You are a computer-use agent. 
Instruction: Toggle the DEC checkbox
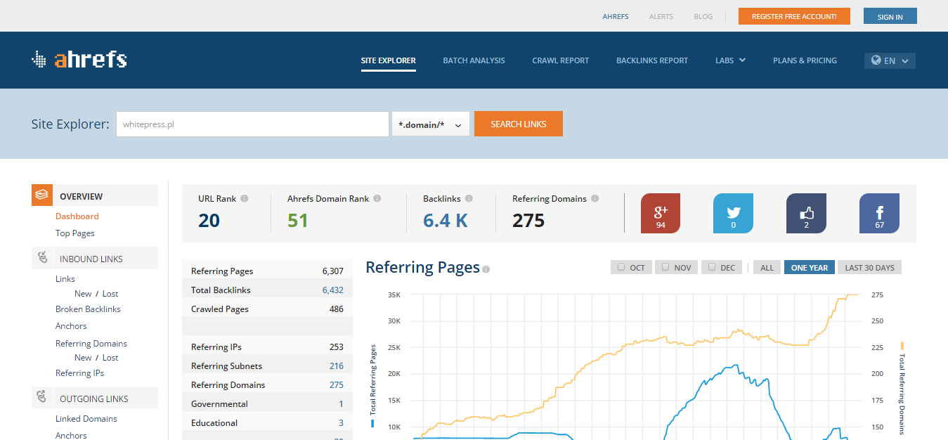[712, 267]
